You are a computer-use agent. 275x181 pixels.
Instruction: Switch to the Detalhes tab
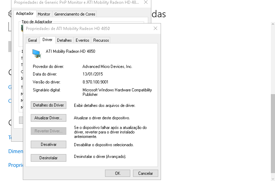(x=64, y=40)
